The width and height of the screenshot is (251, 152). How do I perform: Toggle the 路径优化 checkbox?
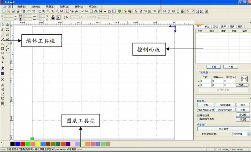(x=198, y=115)
